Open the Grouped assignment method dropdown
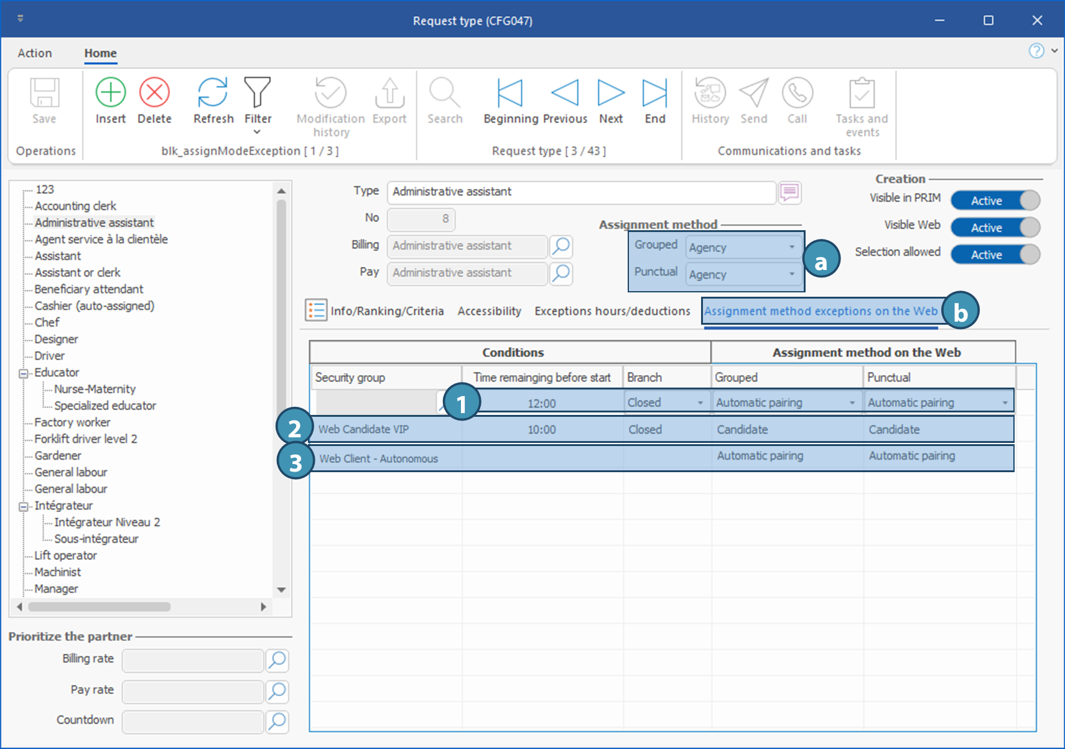 click(791, 247)
